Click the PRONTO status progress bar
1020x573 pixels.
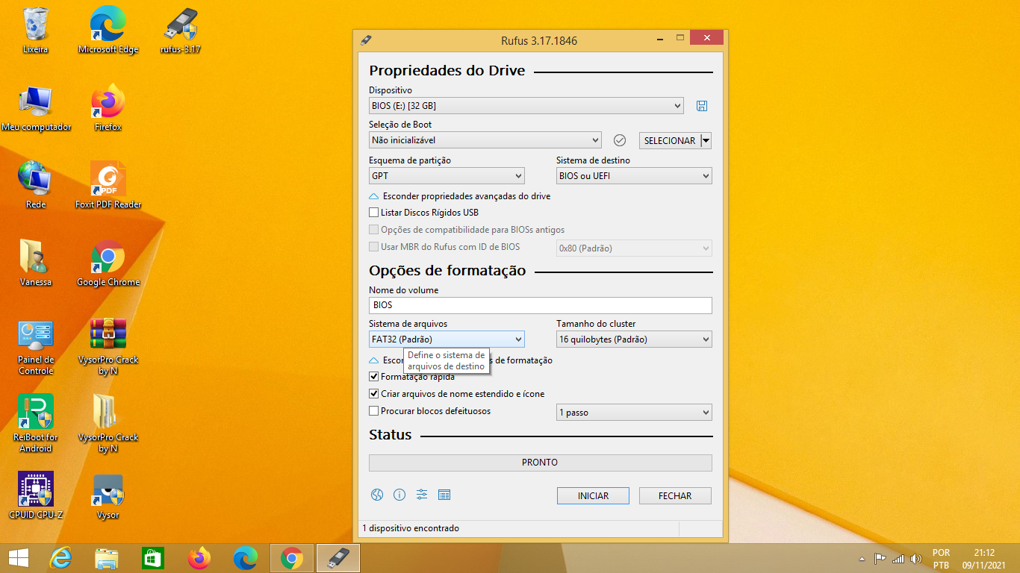coord(540,463)
